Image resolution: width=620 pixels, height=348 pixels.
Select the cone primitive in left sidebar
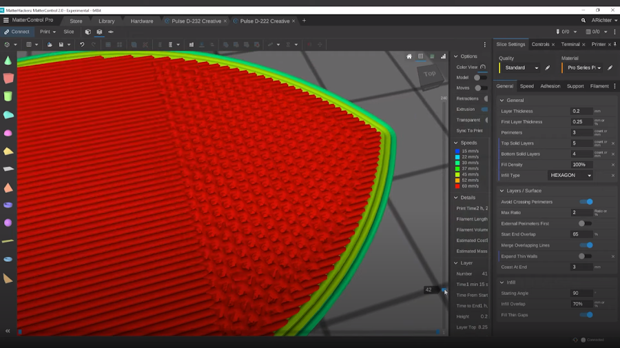[x=8, y=61]
